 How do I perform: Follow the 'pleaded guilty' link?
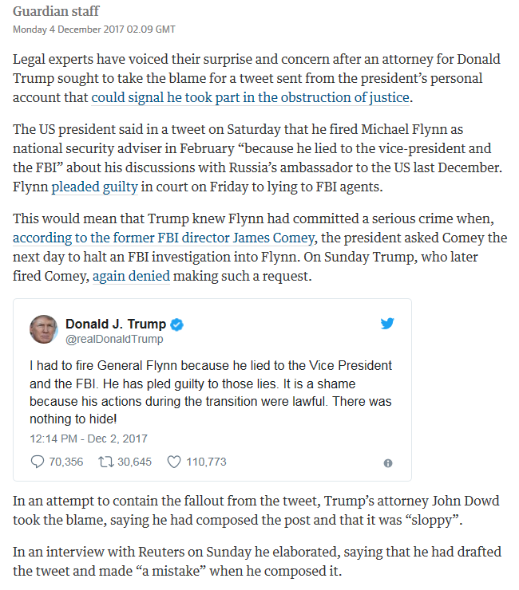pos(94,187)
